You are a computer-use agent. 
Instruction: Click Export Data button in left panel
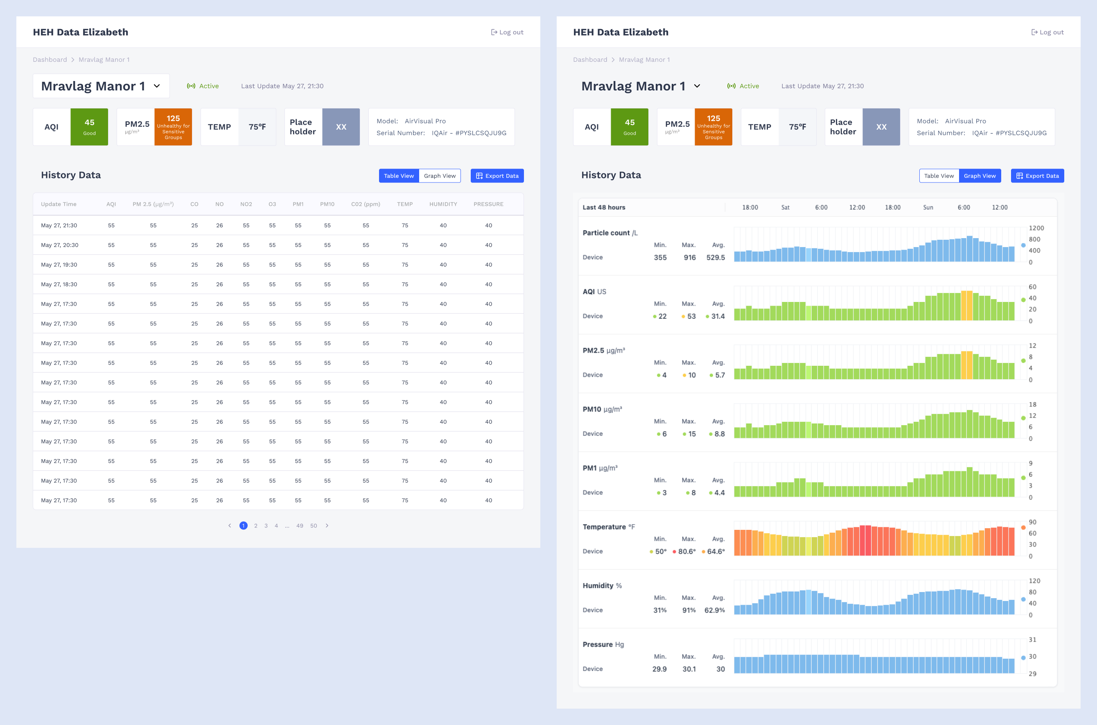pos(497,176)
